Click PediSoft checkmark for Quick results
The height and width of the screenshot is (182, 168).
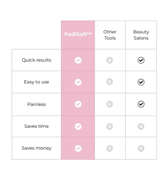(x=78, y=60)
